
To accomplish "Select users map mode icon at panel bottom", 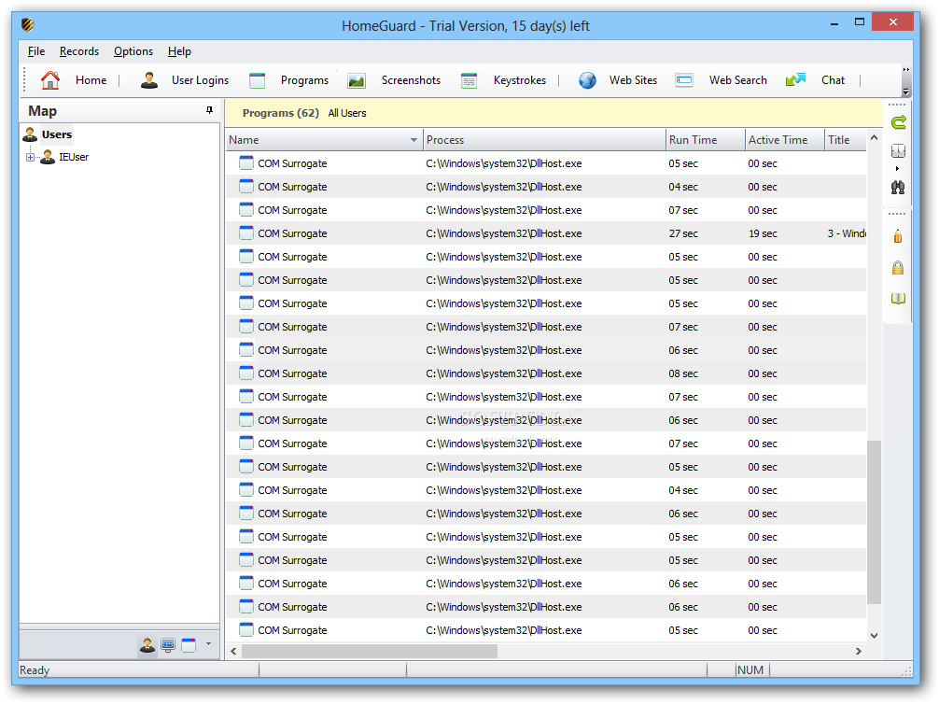I will click(x=147, y=645).
